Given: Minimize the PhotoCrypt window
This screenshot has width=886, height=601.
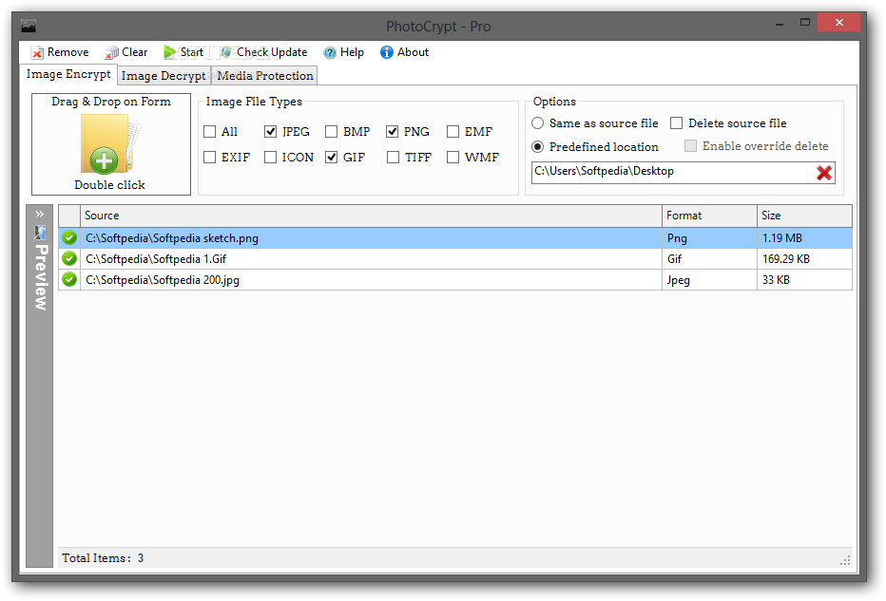Looking at the screenshot, I should tap(780, 25).
